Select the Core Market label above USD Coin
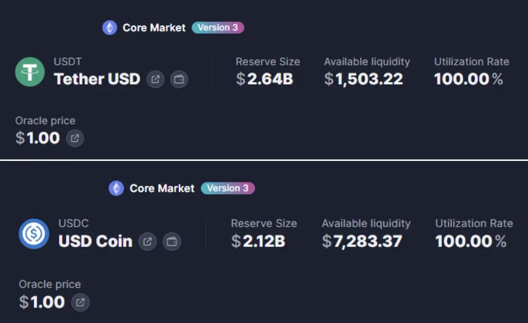528x323 pixels. tap(162, 188)
